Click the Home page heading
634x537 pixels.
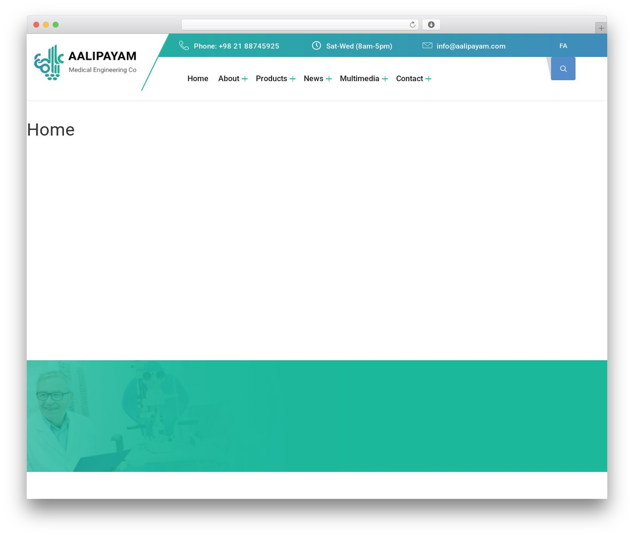51,130
